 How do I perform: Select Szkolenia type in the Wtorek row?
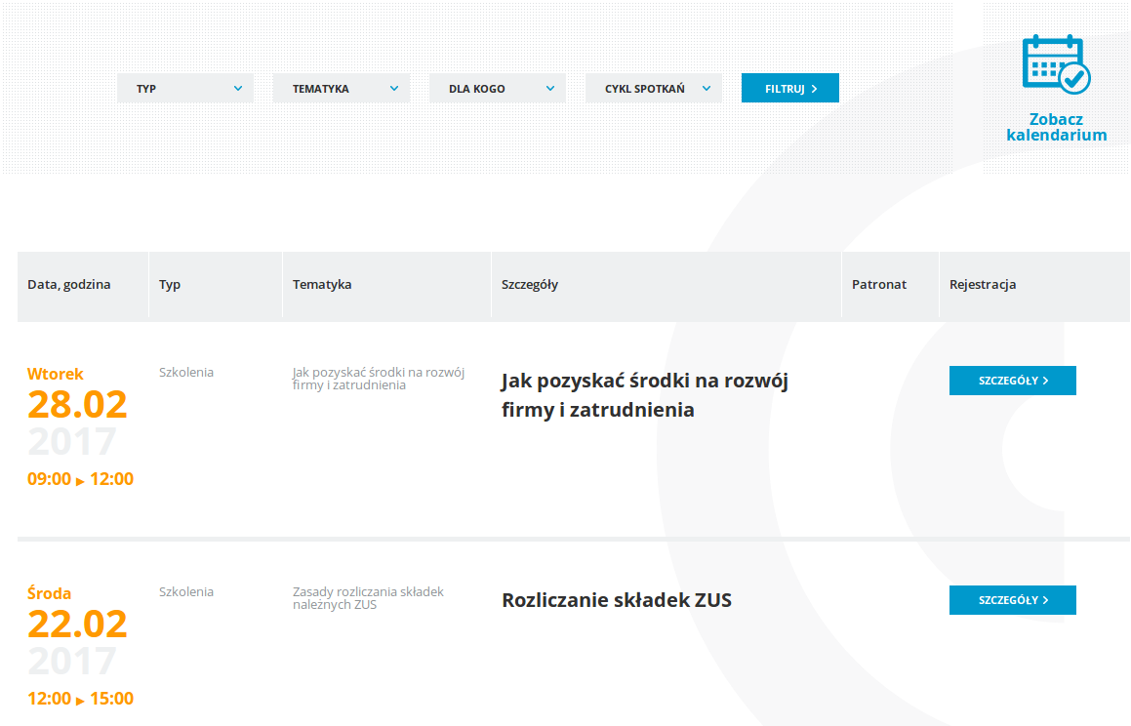[x=186, y=372]
